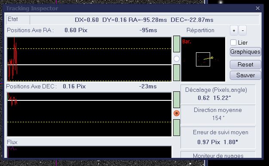This screenshot has height=166, width=269.
Task: Open the Graphiques button
Action: click(x=245, y=52)
